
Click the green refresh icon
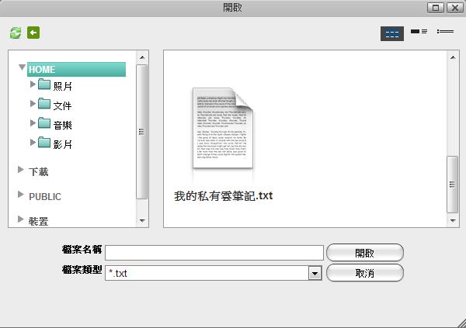tap(16, 33)
